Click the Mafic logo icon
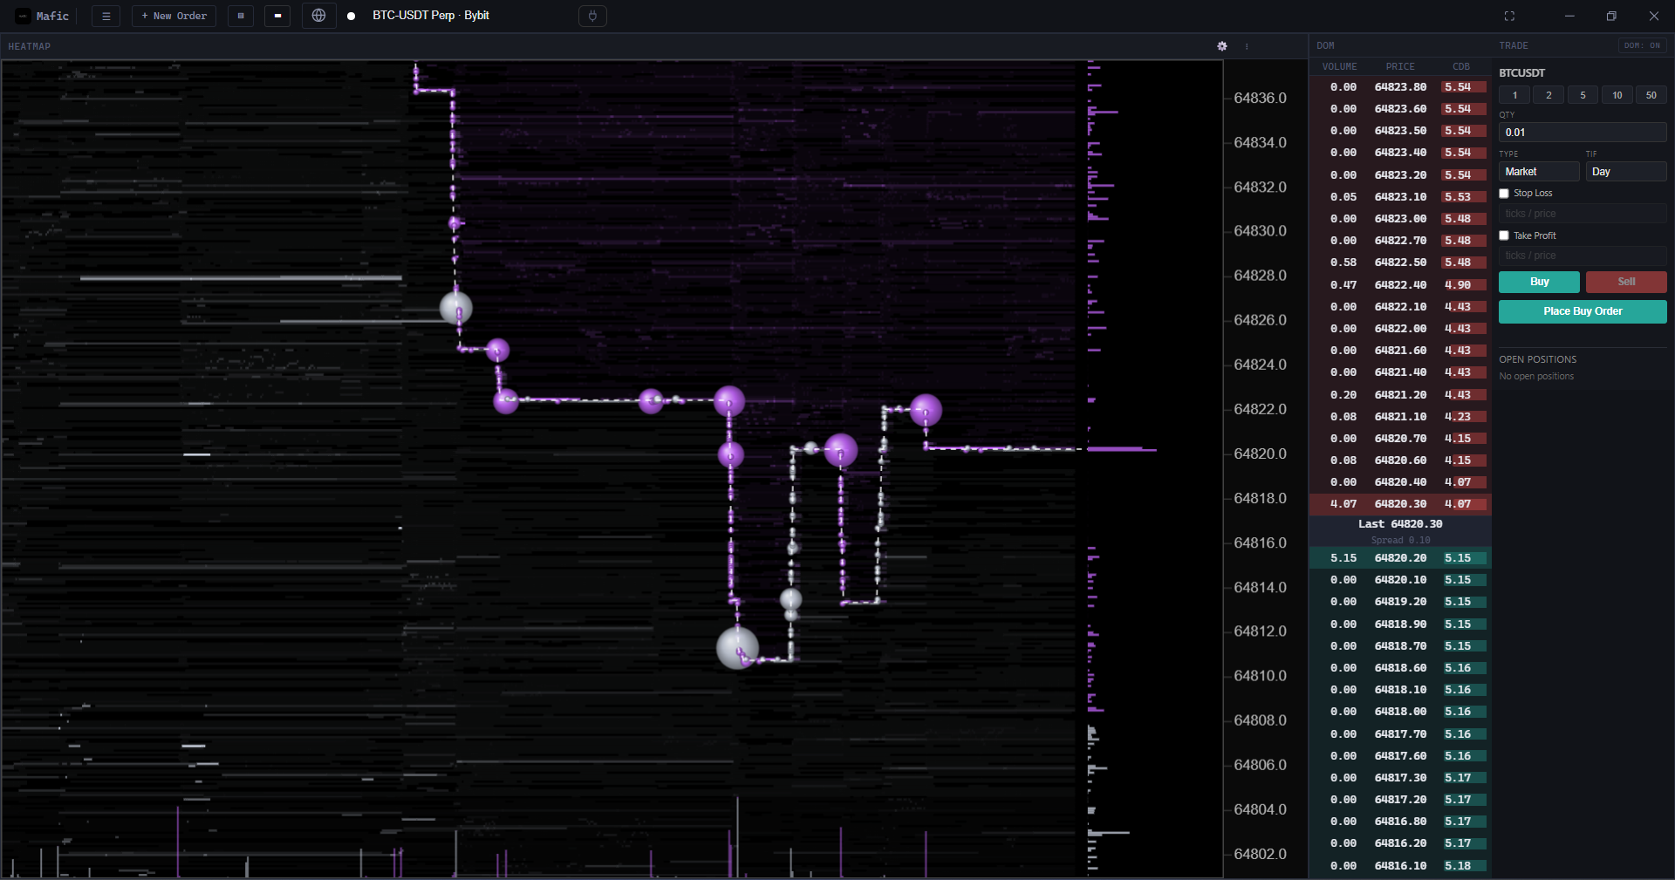Image resolution: width=1675 pixels, height=880 pixels. (x=24, y=16)
